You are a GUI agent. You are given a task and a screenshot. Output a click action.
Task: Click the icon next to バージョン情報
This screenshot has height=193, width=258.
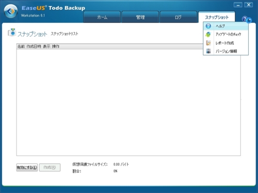[x=208, y=51]
